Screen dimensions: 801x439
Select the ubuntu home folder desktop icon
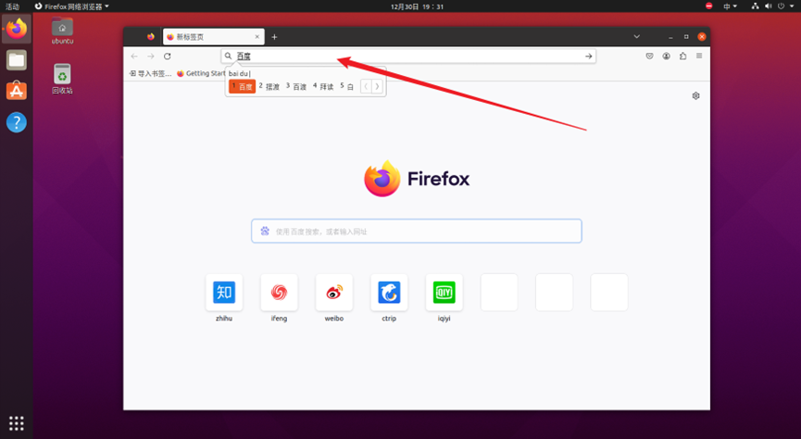pos(62,31)
